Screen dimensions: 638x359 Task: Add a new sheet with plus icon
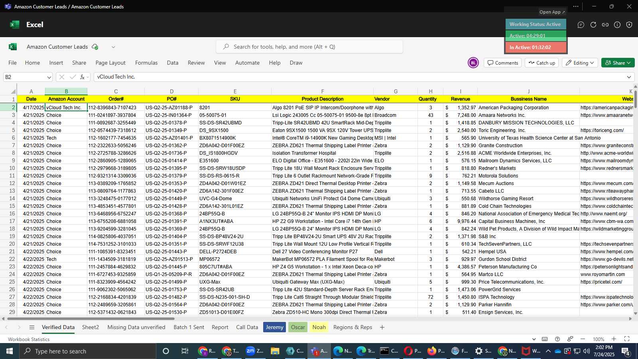[382, 327]
